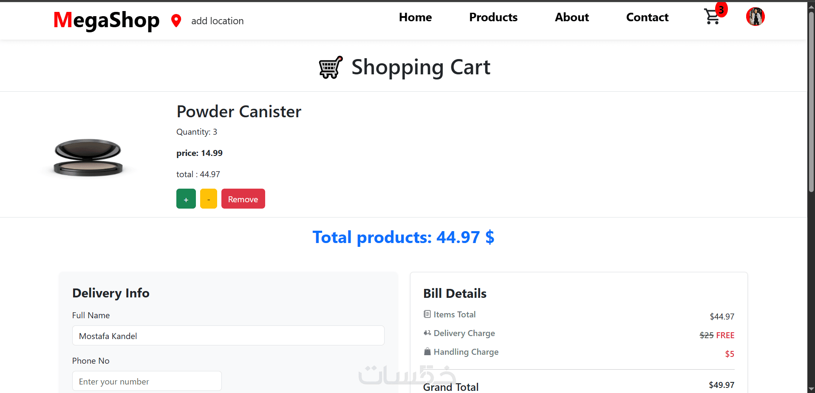Open the shopping cart icon in navbar
815x393 pixels.
click(x=711, y=17)
